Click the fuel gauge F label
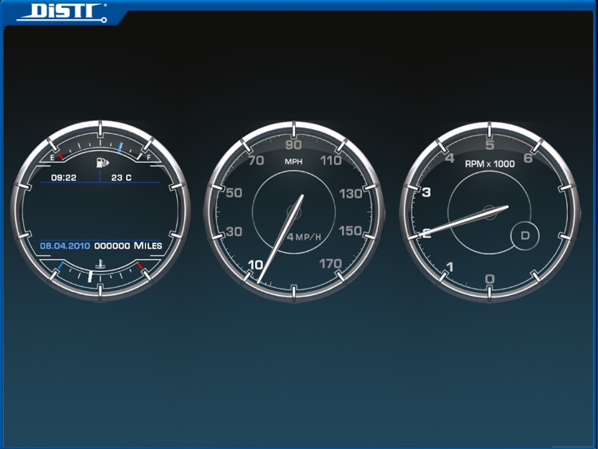Image resolution: width=598 pixels, height=449 pixels. [149, 157]
